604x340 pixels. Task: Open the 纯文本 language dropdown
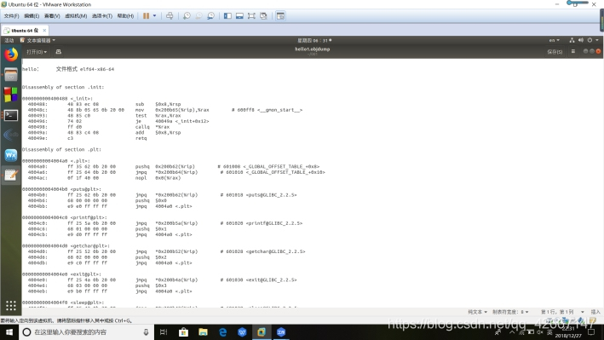point(477,312)
